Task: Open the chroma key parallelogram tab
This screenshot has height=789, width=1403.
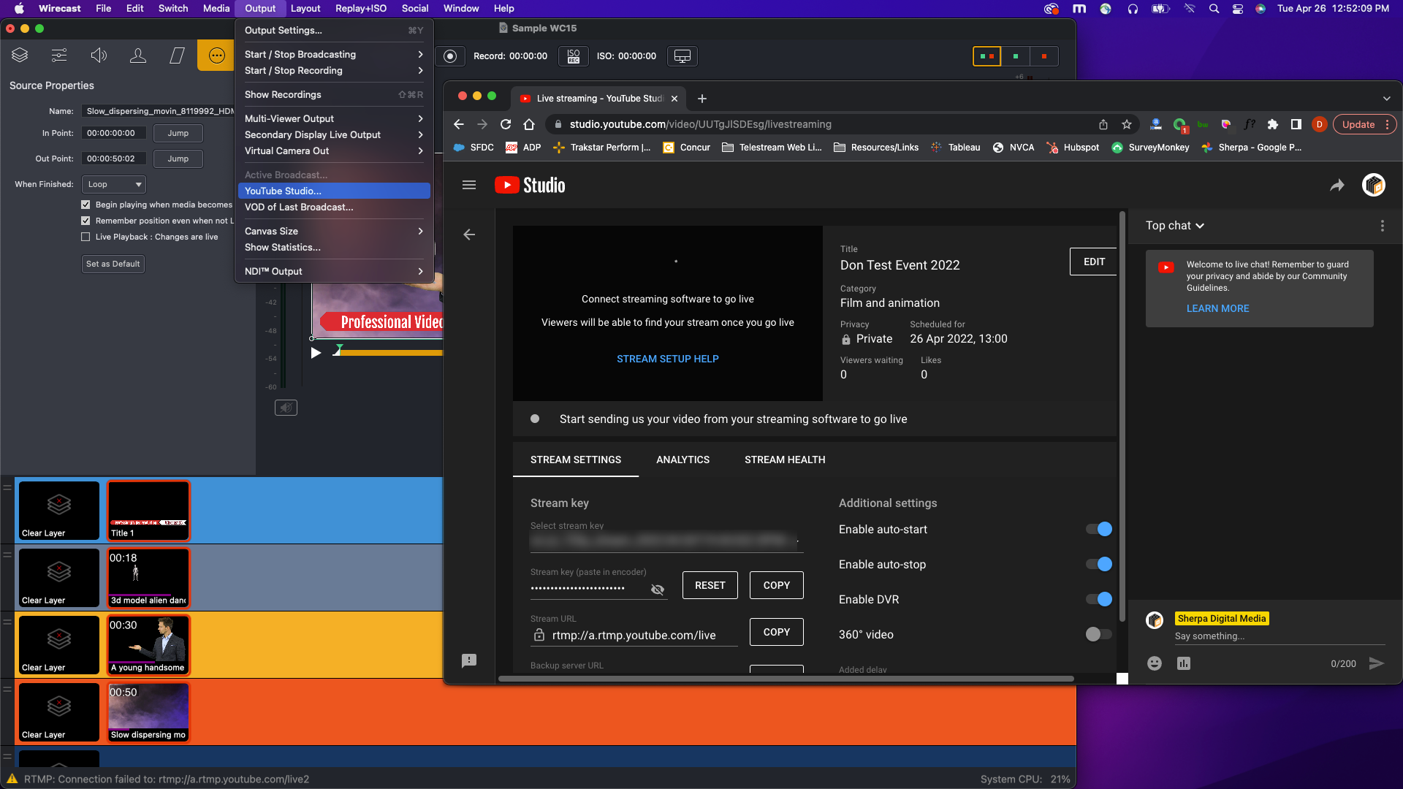Action: point(178,56)
